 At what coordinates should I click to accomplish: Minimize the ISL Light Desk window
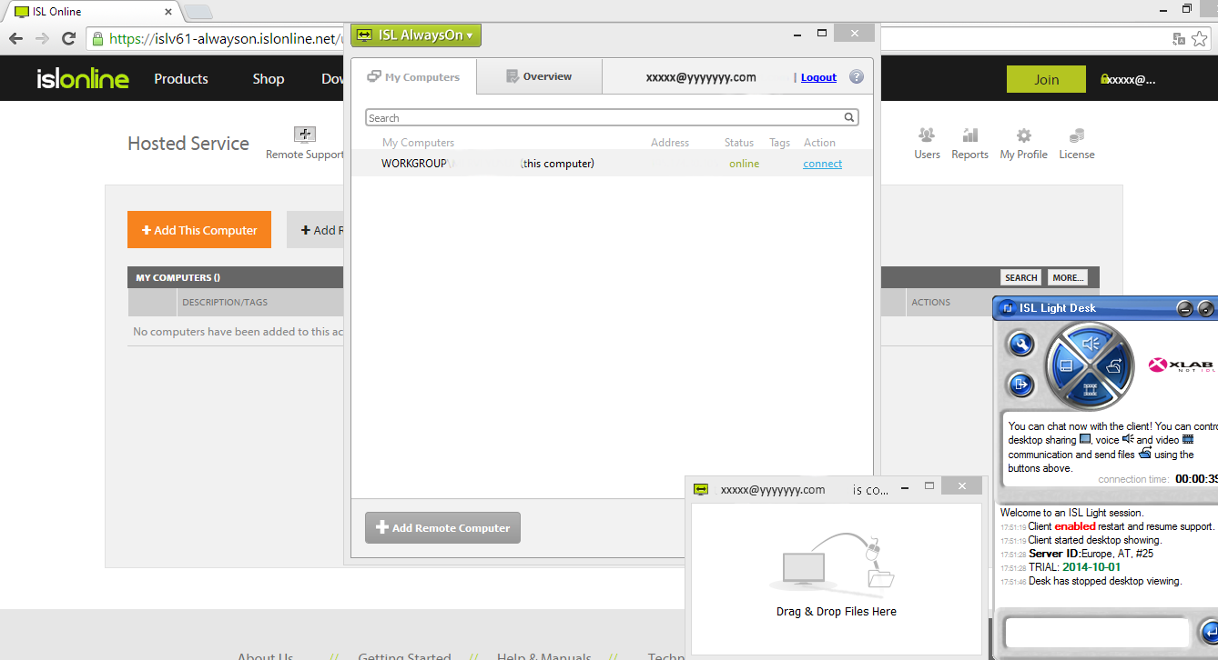(x=1185, y=309)
